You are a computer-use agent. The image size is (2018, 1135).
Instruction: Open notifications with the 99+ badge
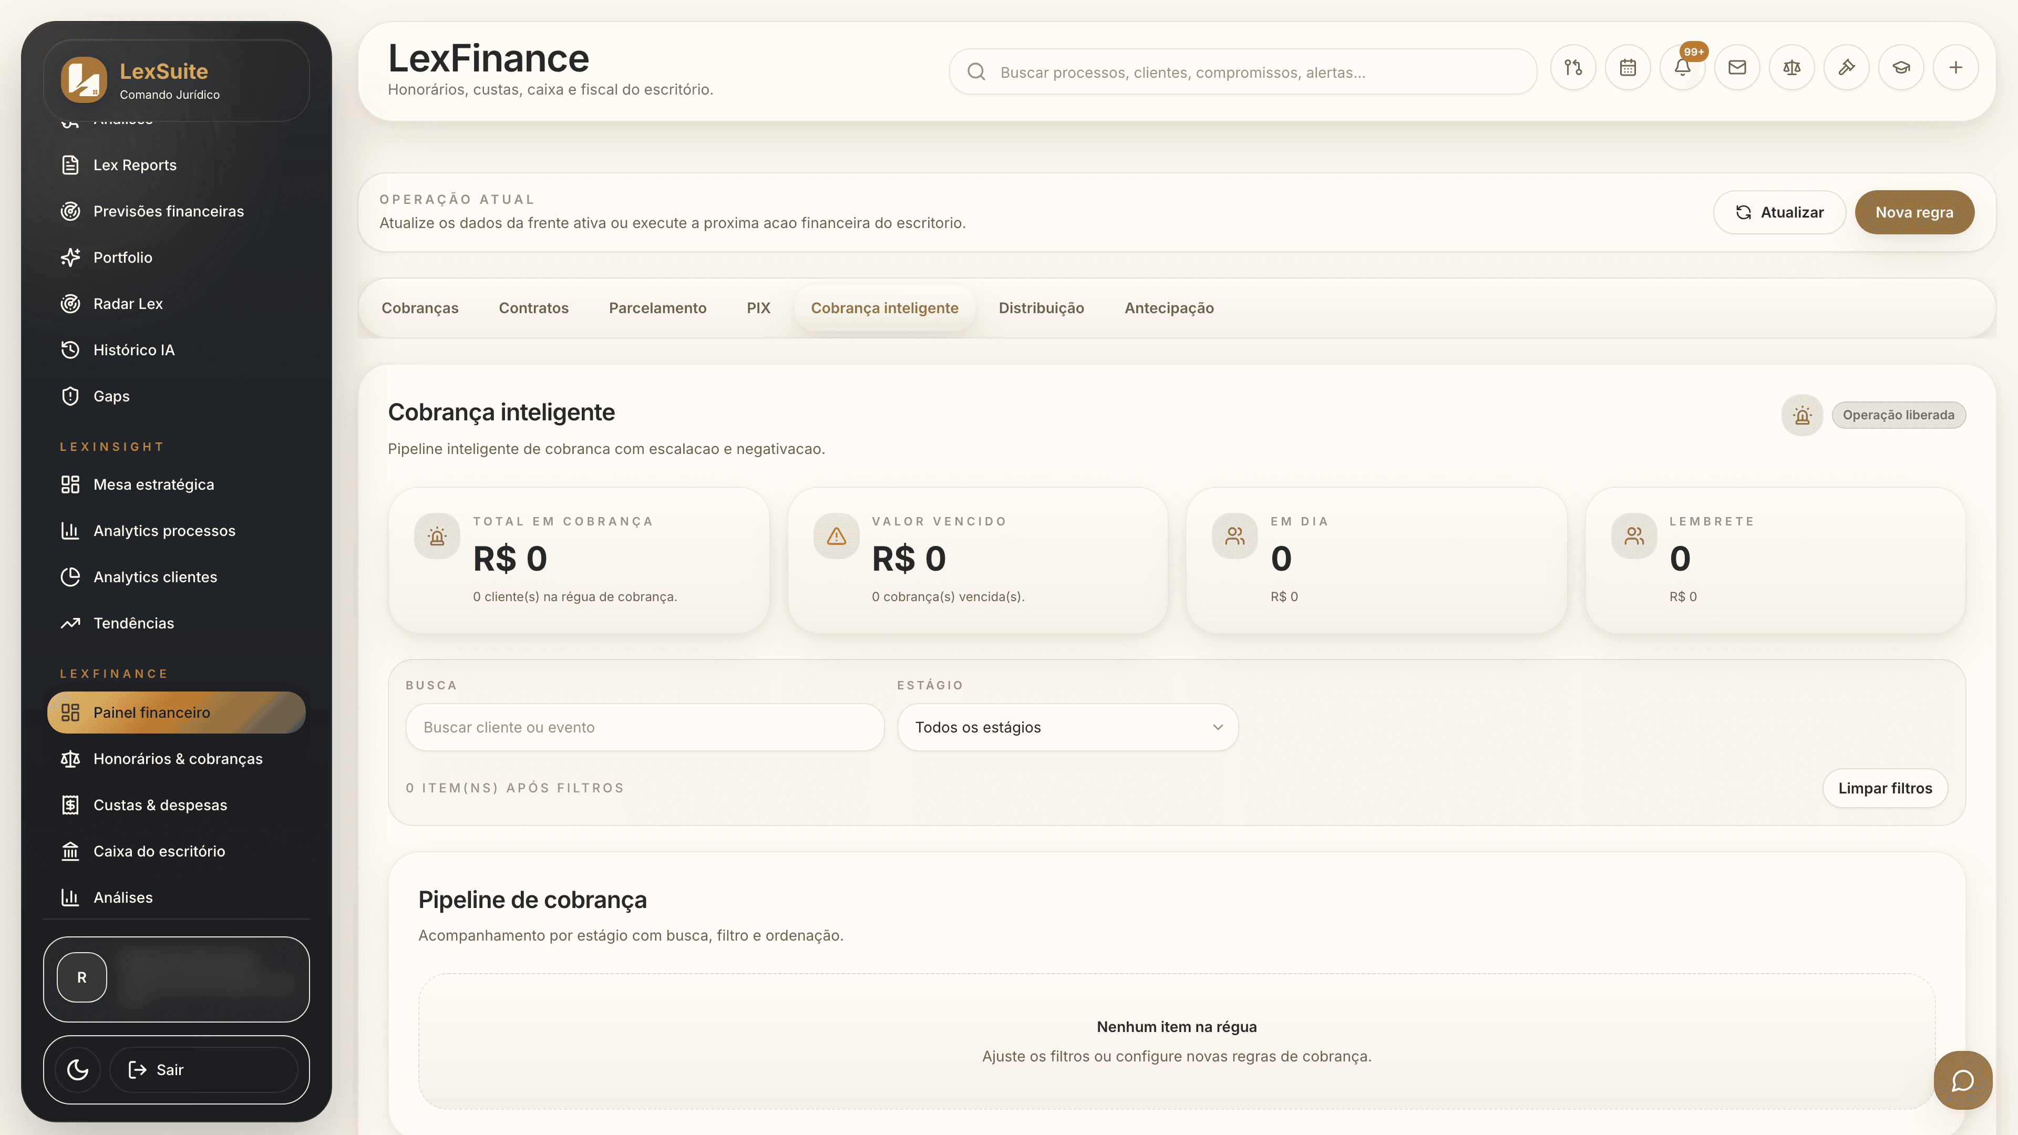[1682, 67]
